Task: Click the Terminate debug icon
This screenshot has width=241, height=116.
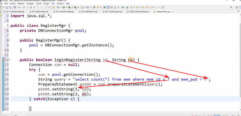Action: 31,7
